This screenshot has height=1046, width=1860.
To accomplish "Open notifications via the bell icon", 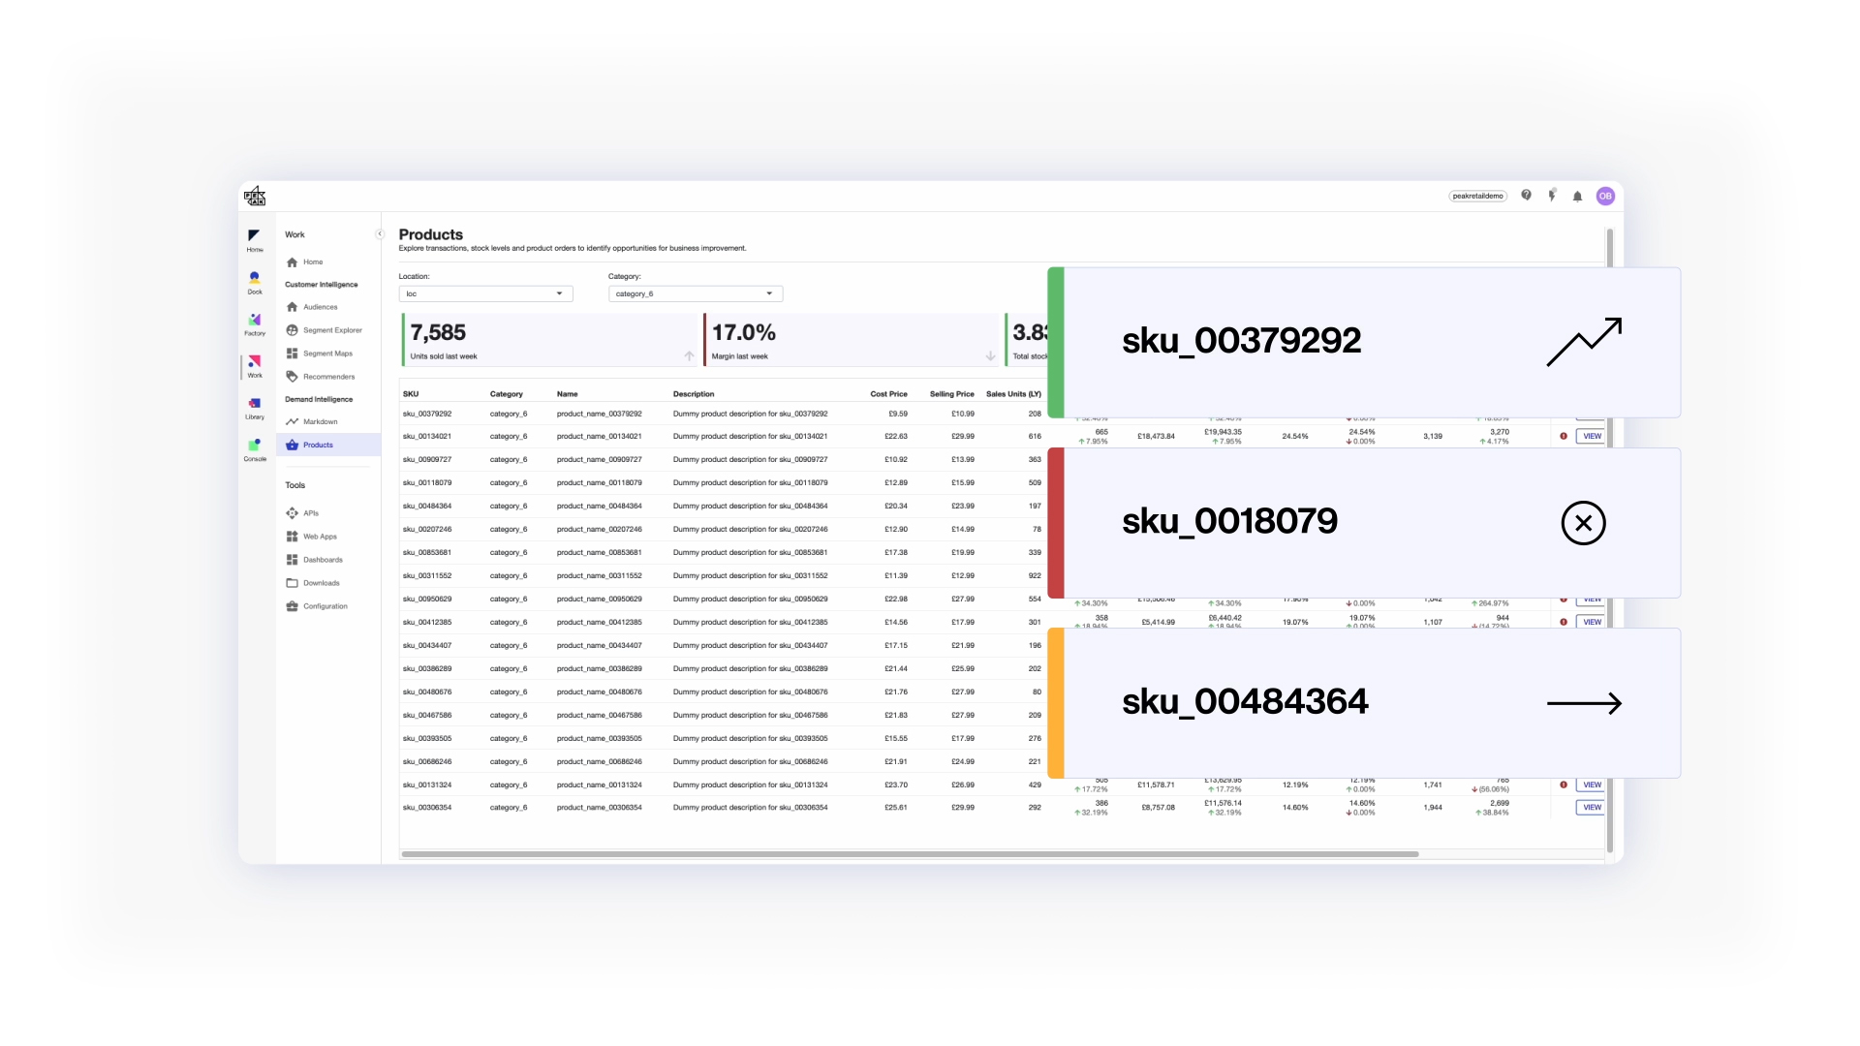I will [x=1578, y=196].
